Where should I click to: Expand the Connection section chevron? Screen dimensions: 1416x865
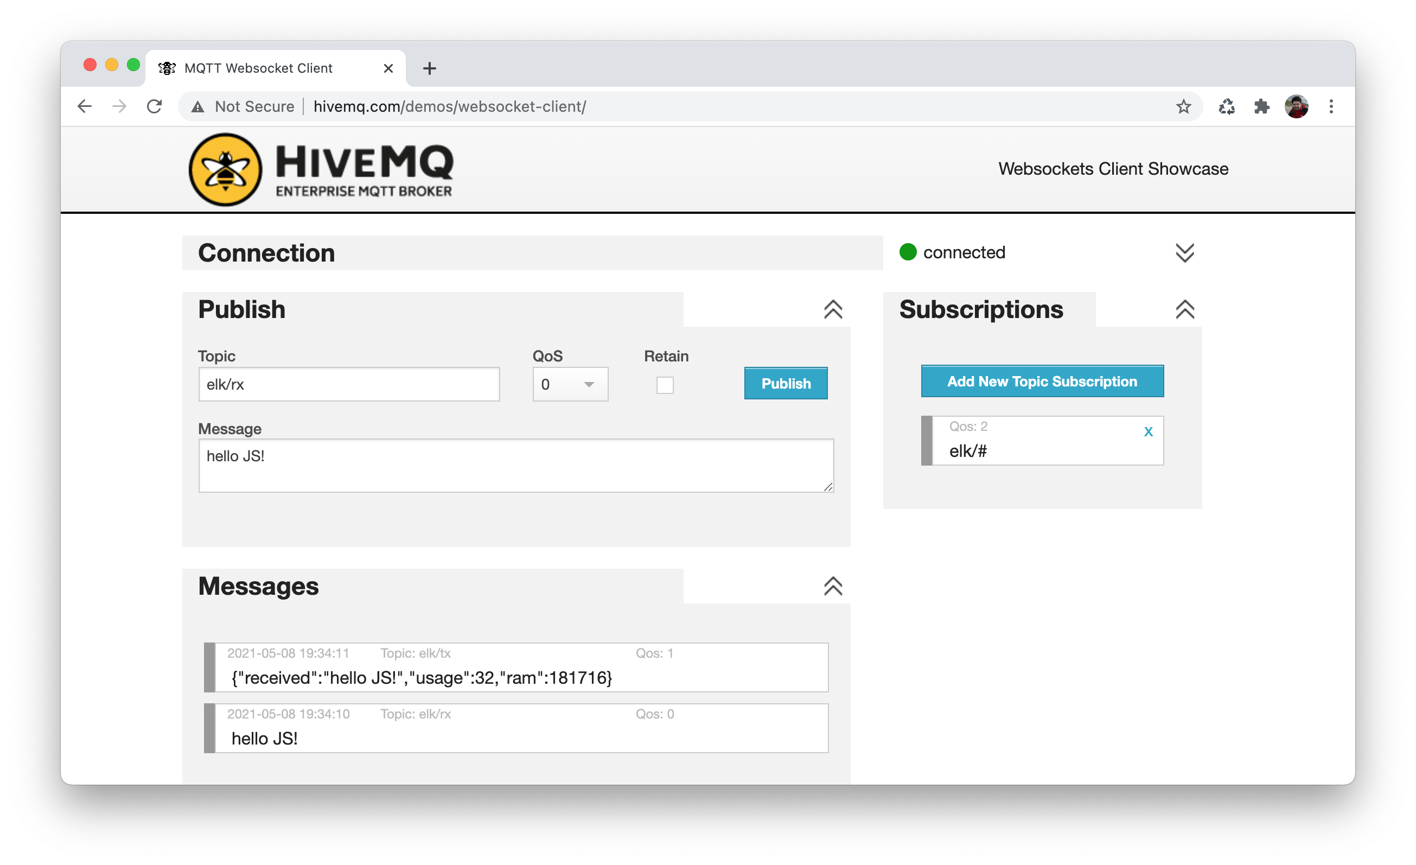tap(1184, 252)
